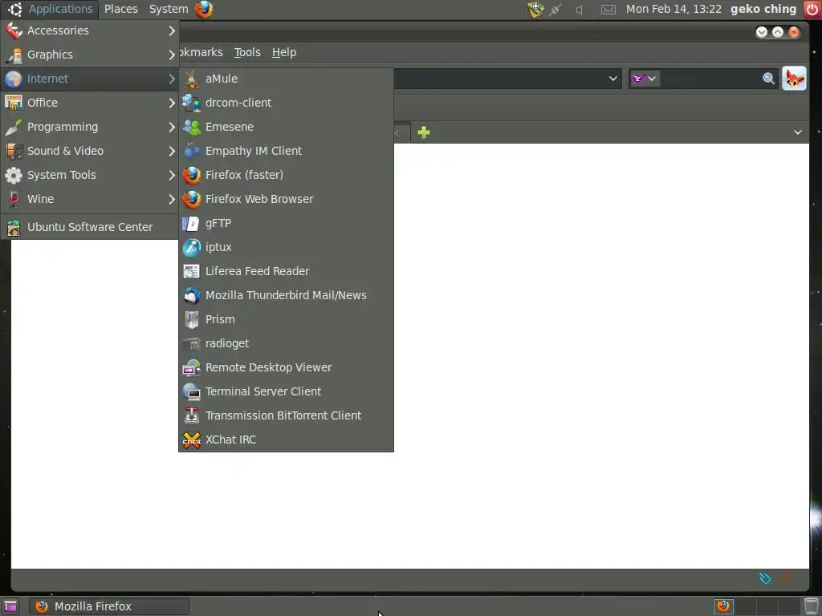Open the Places menu
The height and width of the screenshot is (616, 822).
pos(121,10)
